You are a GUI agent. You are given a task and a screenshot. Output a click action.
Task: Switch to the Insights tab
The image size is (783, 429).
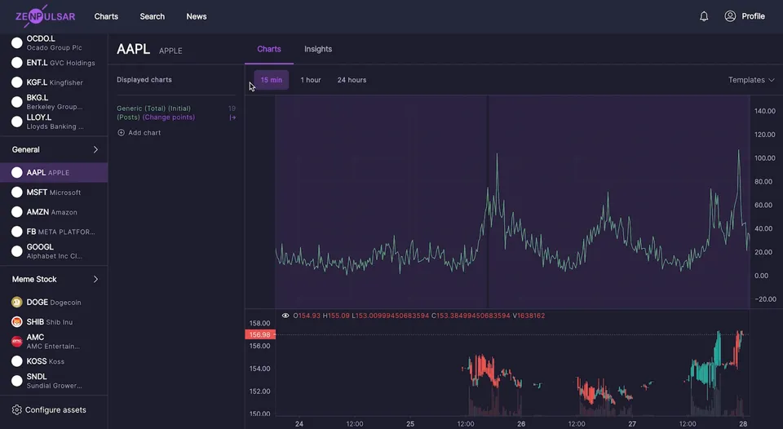318,49
